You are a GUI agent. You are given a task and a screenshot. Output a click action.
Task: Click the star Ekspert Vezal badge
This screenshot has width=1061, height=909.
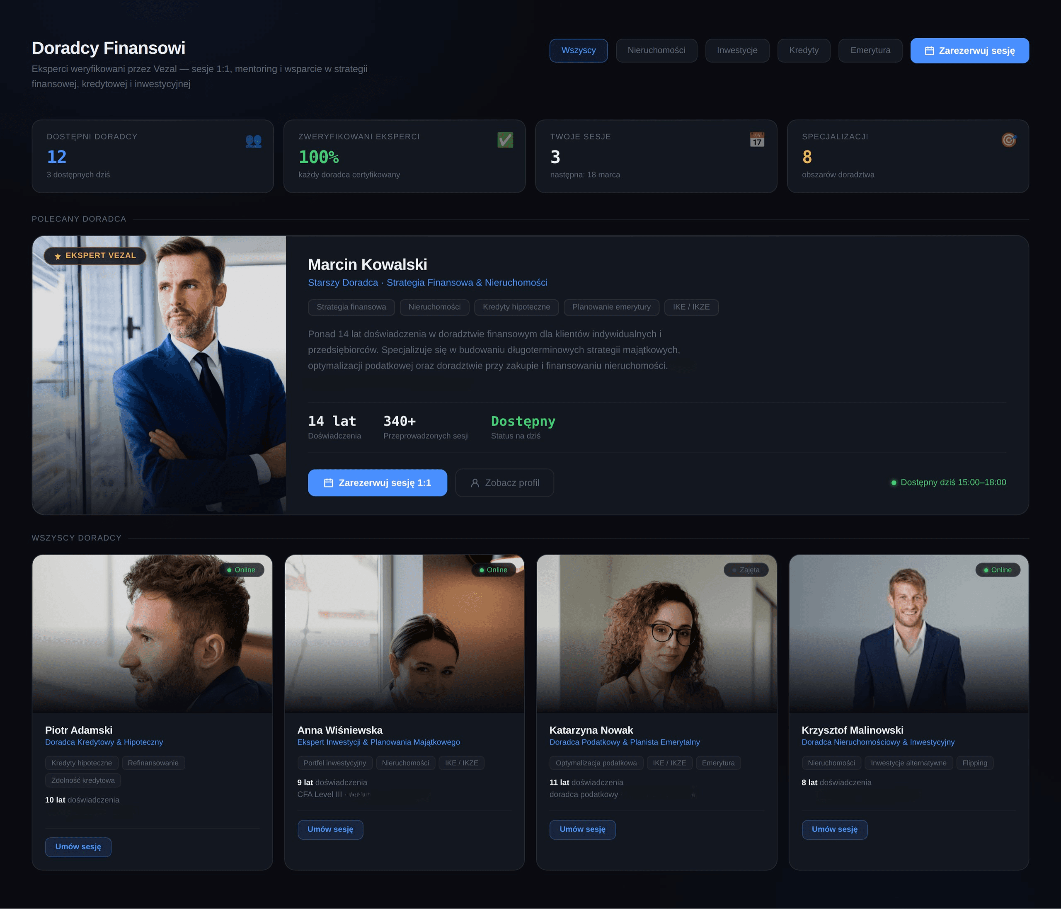point(95,256)
